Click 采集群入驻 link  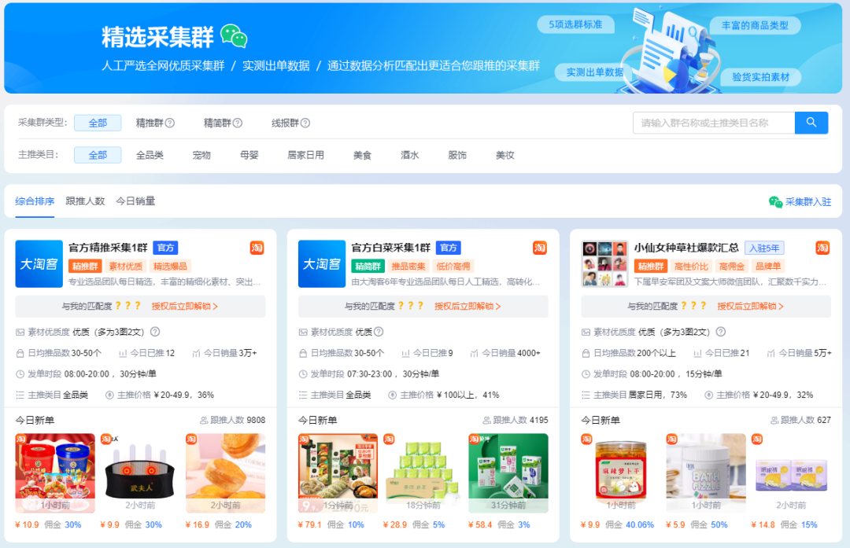807,202
